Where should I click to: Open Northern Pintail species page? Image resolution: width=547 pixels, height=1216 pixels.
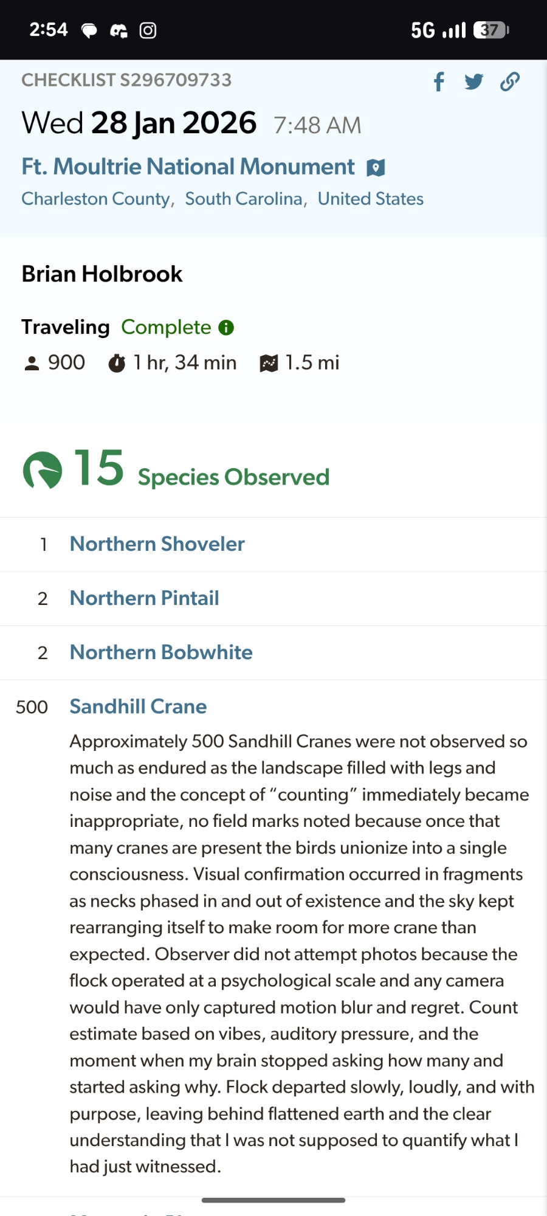(144, 598)
